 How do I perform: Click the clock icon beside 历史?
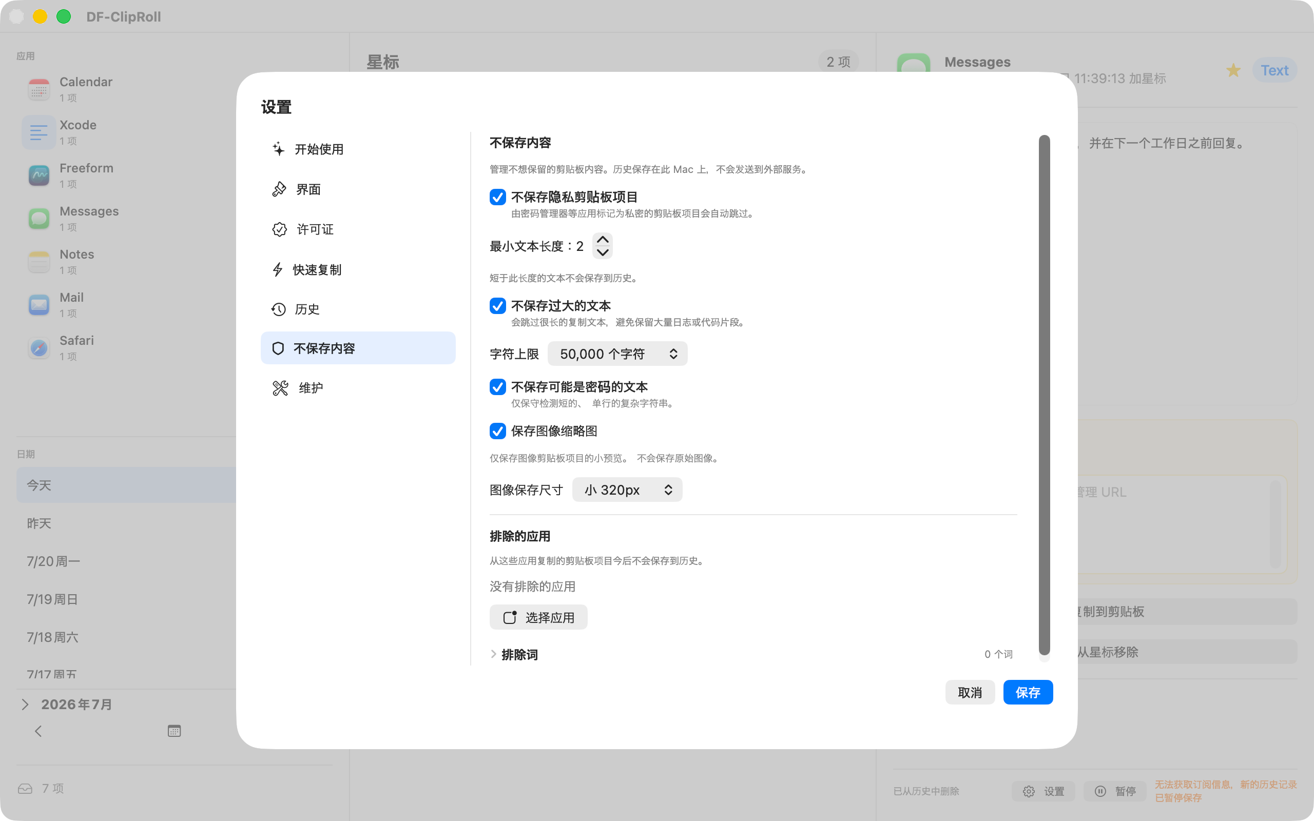pyautogui.click(x=279, y=309)
